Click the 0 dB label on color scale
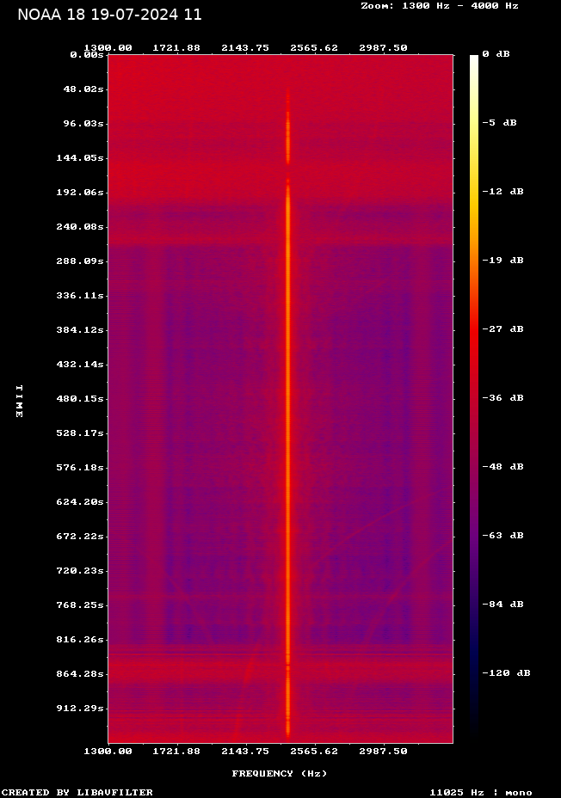This screenshot has height=798, width=561. pos(496,54)
